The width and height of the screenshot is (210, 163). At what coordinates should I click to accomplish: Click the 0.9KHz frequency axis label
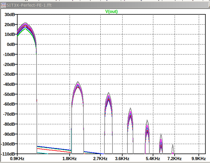pos(17,159)
